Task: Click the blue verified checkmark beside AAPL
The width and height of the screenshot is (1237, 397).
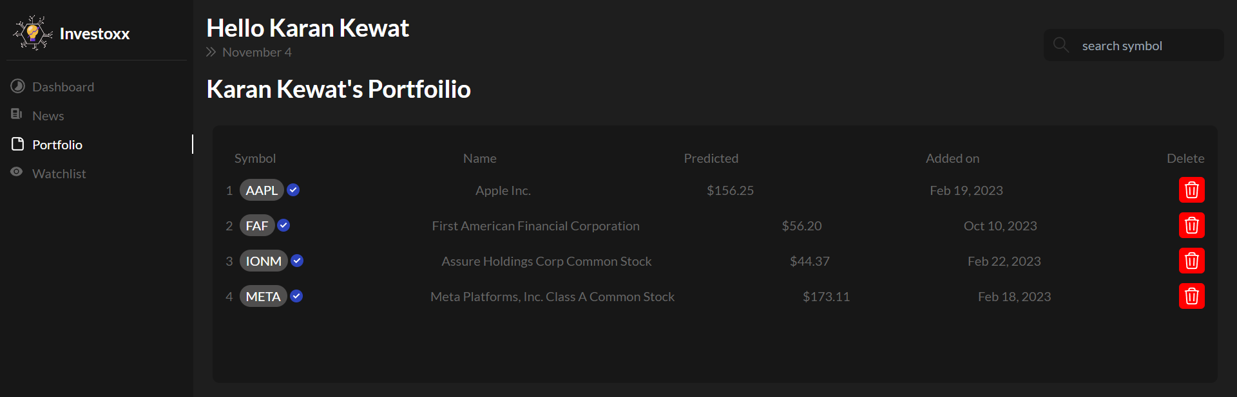Action: [x=293, y=190]
